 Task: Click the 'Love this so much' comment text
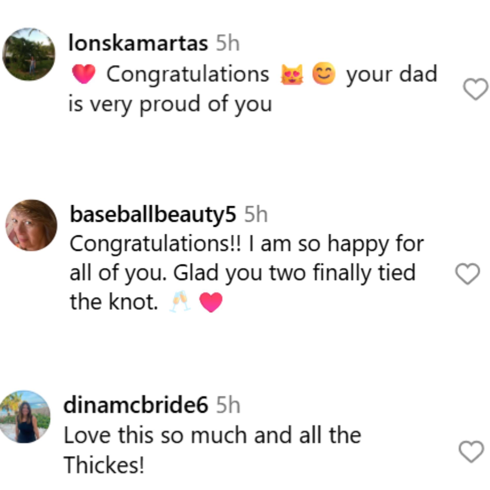pos(212,436)
